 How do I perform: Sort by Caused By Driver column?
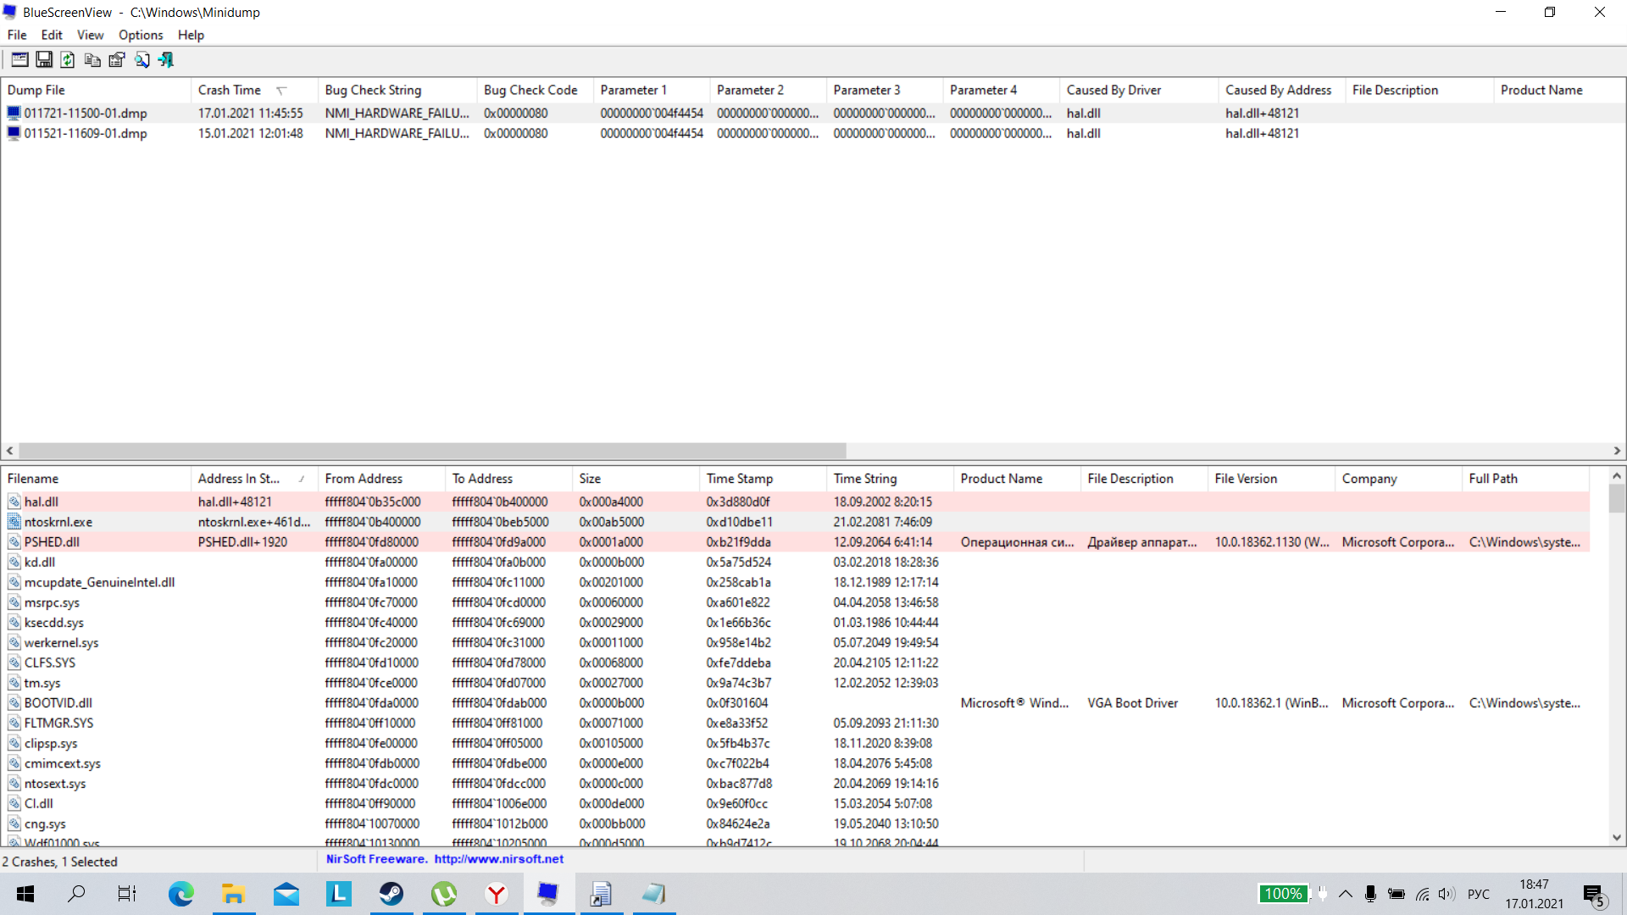[1140, 90]
